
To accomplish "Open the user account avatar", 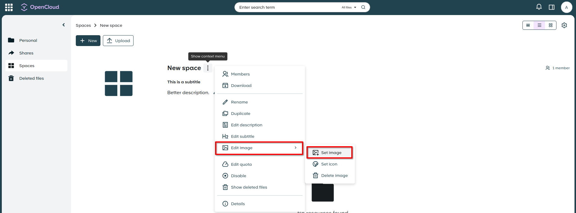I will click(x=566, y=8).
